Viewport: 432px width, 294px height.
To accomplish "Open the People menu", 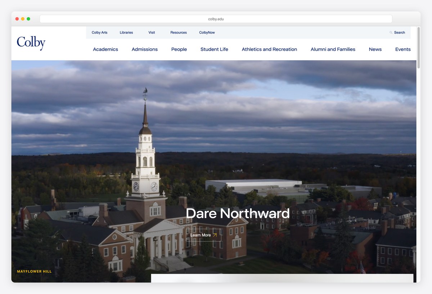I will click(179, 49).
